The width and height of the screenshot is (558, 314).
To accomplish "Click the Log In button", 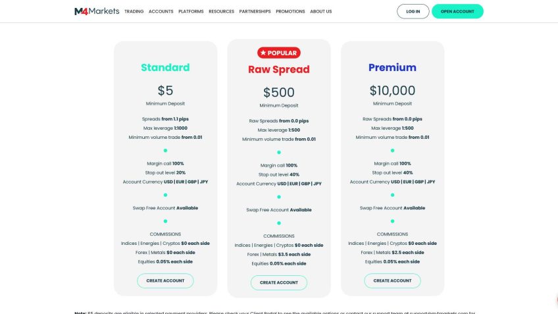I will pyautogui.click(x=413, y=11).
